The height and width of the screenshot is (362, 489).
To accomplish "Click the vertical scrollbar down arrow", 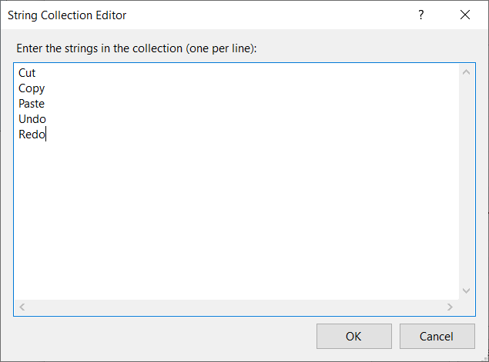I will 466,291.
